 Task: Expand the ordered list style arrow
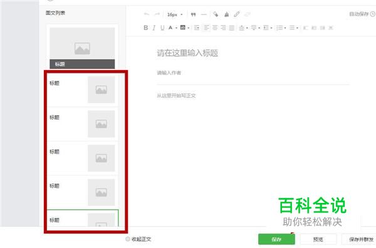[285, 28]
